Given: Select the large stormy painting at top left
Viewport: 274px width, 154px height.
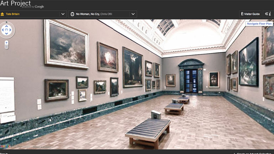Looking at the screenshot, I should [67, 44].
